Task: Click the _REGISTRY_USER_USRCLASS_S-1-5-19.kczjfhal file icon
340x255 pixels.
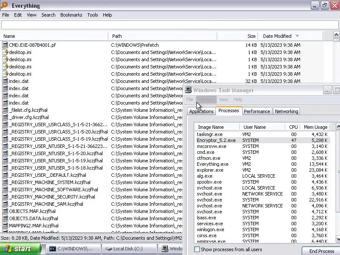Action: point(5,139)
